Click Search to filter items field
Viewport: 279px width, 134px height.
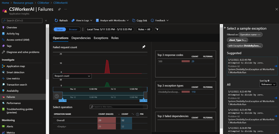[x=118, y=107]
